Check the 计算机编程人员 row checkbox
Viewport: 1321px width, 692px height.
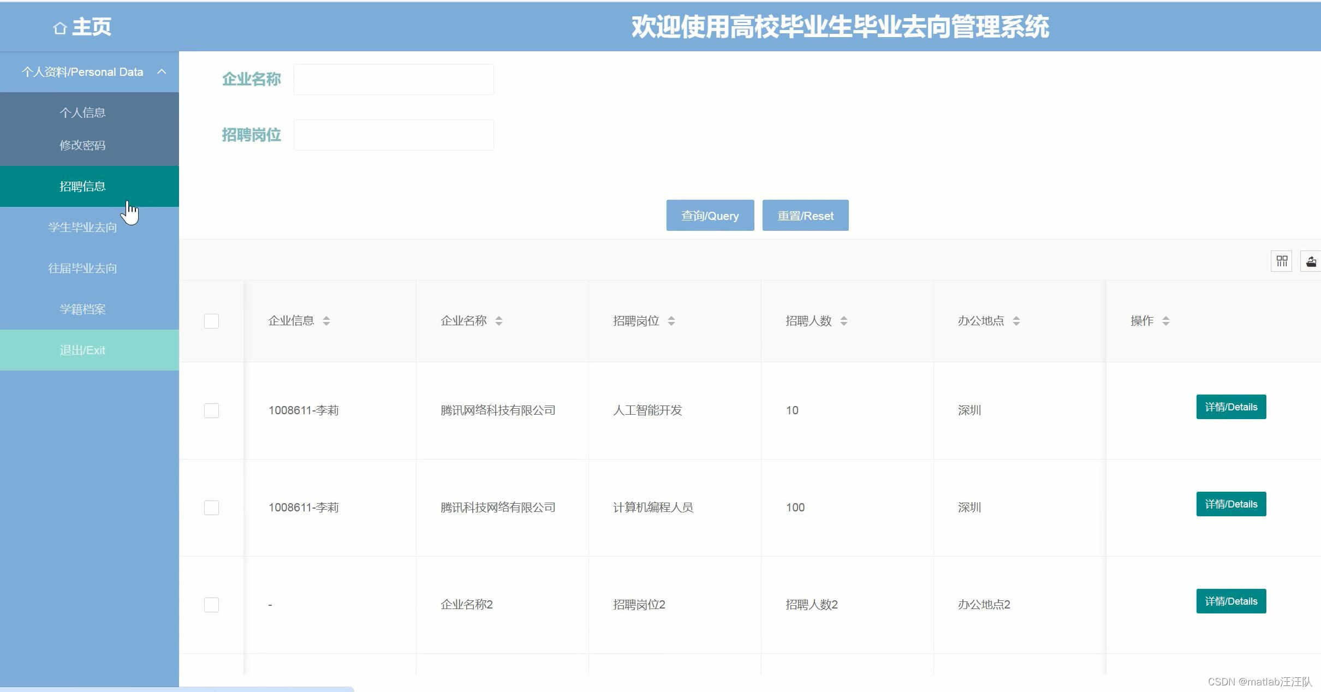point(211,508)
